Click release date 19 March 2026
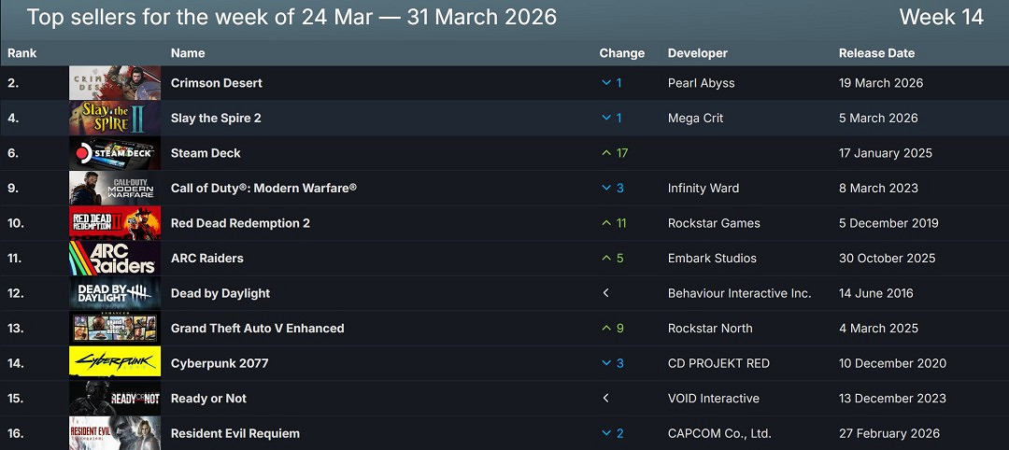This screenshot has width=1009, height=450. 881,83
